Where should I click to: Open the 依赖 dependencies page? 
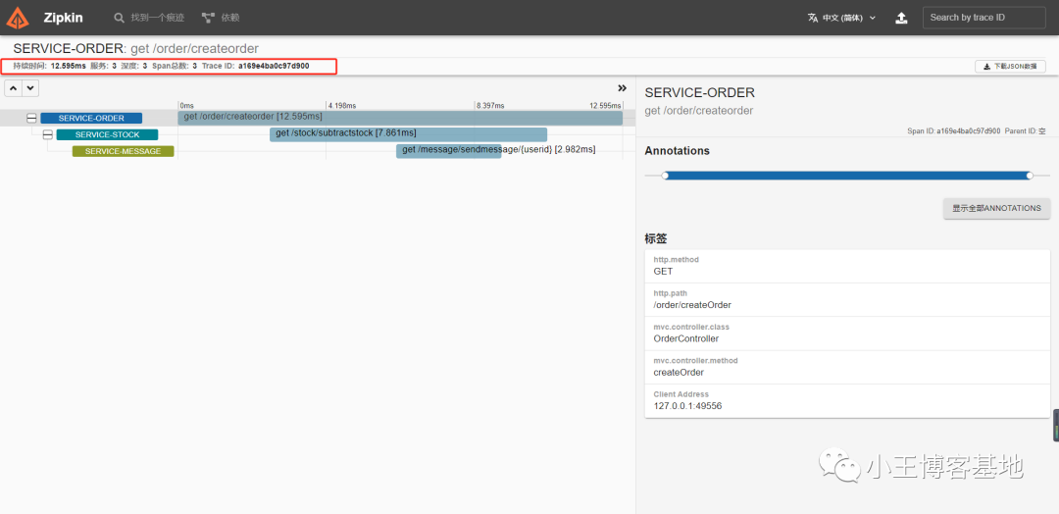221,18
